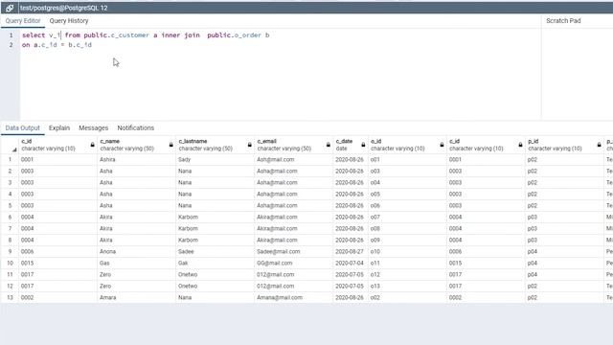Click line number 2 in the editor gutter
613x345 pixels.
tap(11, 45)
